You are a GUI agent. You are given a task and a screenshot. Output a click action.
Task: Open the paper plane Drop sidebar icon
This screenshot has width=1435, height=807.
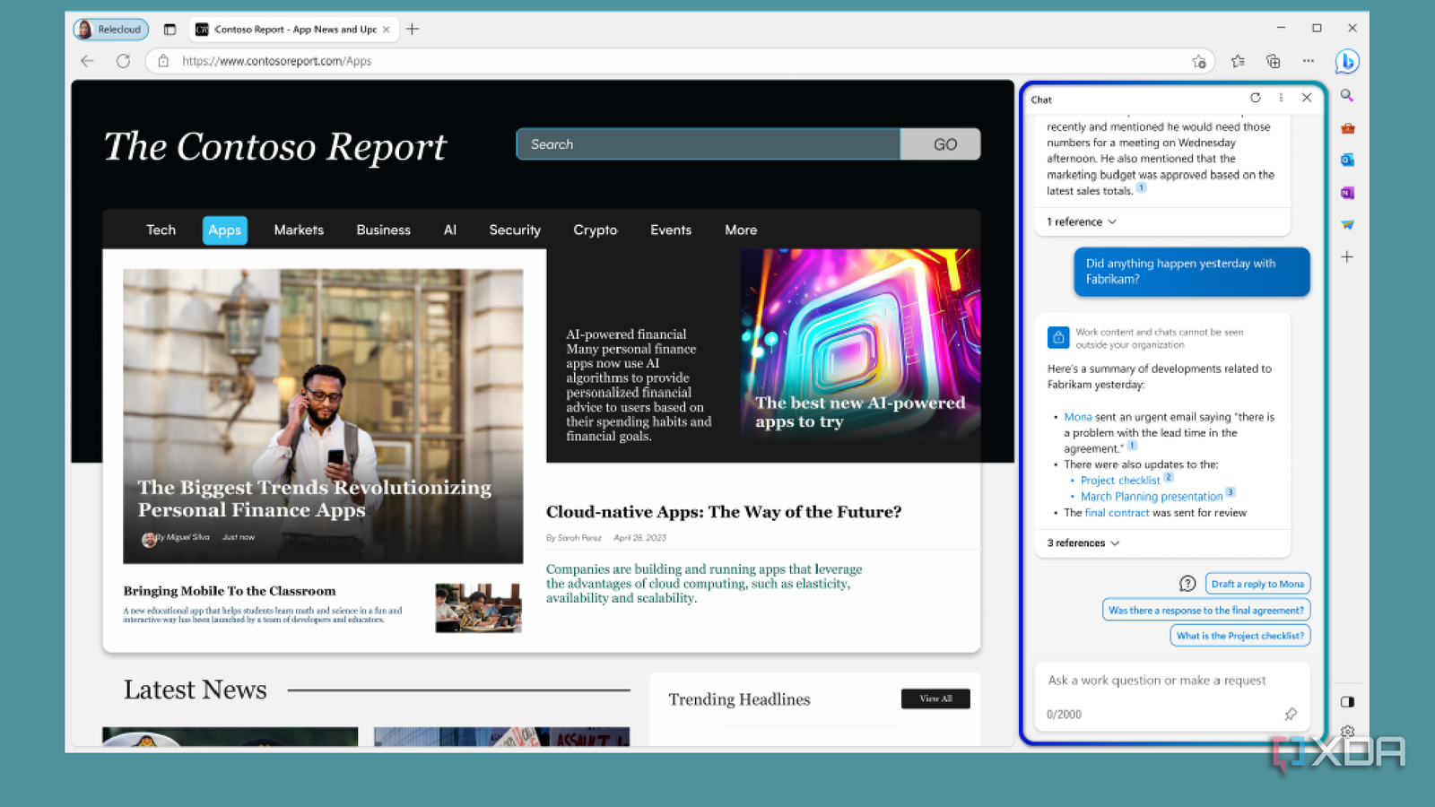1347,224
